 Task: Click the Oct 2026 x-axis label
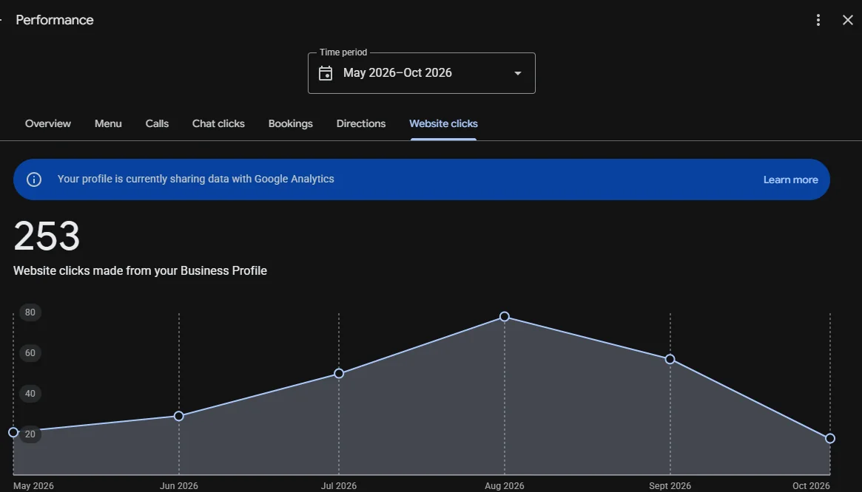point(811,486)
